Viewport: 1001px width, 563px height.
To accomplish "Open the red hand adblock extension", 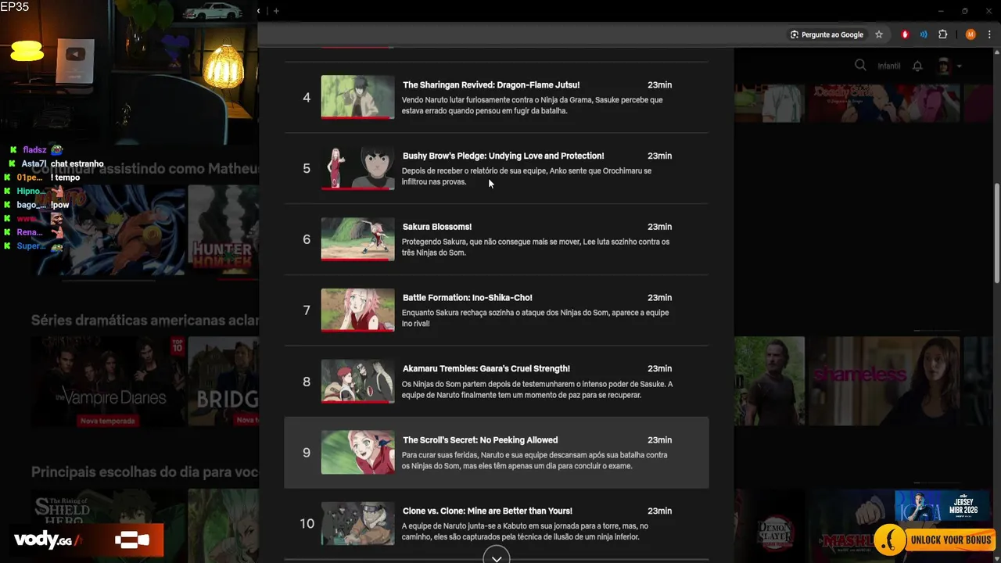I will click(905, 34).
